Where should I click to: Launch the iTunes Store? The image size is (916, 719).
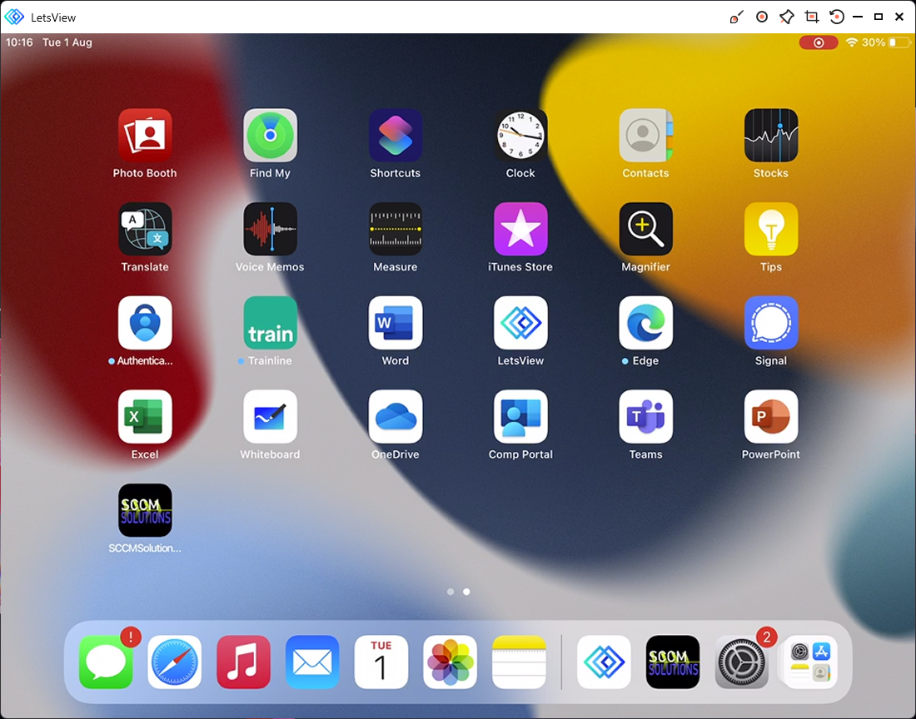click(x=520, y=227)
